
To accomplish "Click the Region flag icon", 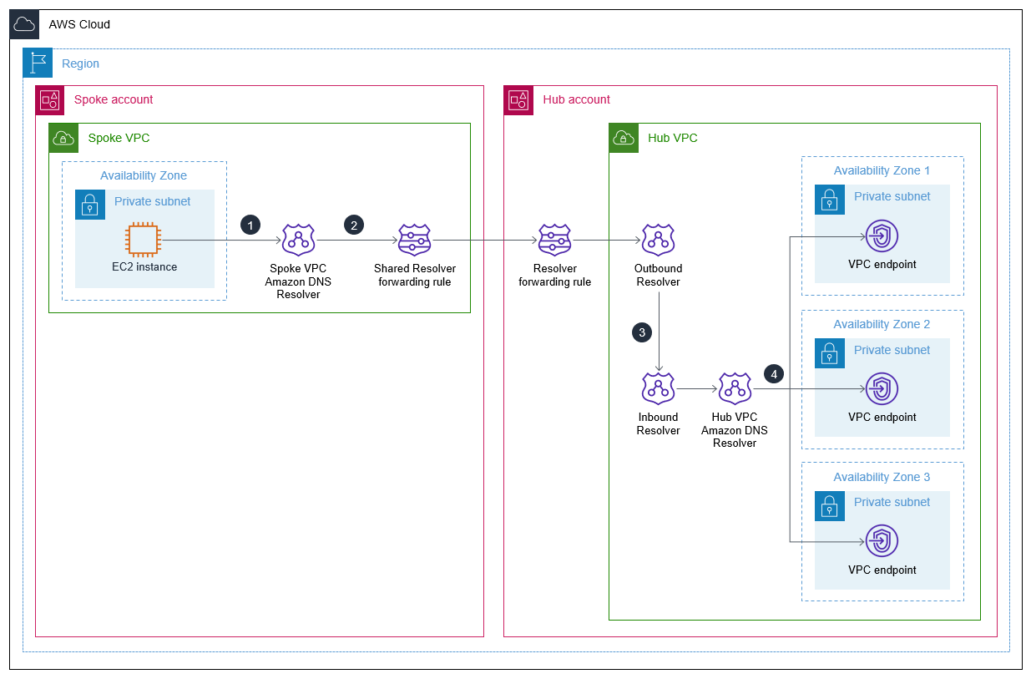I will 38,63.
